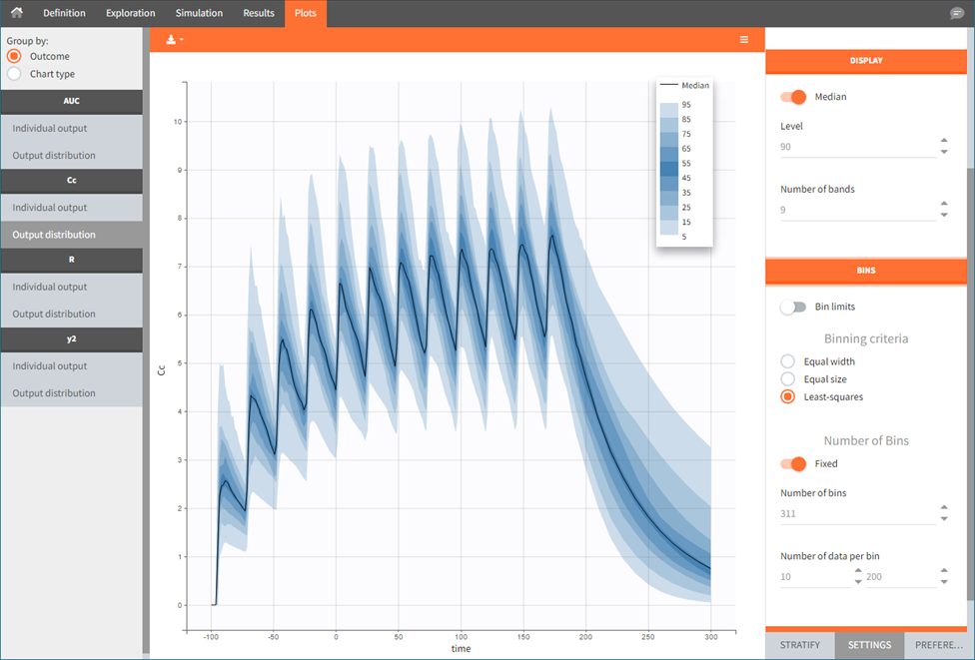
Task: Toggle Fixed number of bins switch
Action: click(793, 463)
